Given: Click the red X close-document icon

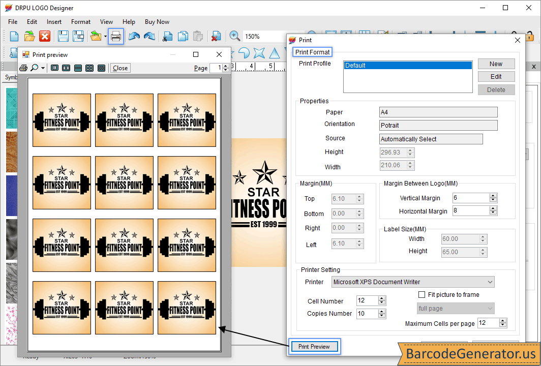Looking at the screenshot, I should [45, 36].
